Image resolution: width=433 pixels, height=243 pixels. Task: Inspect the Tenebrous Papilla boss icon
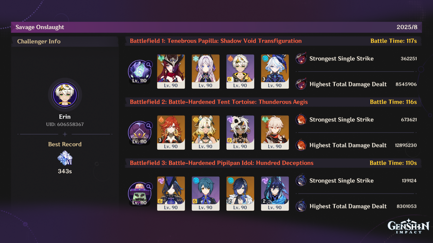[140, 72]
